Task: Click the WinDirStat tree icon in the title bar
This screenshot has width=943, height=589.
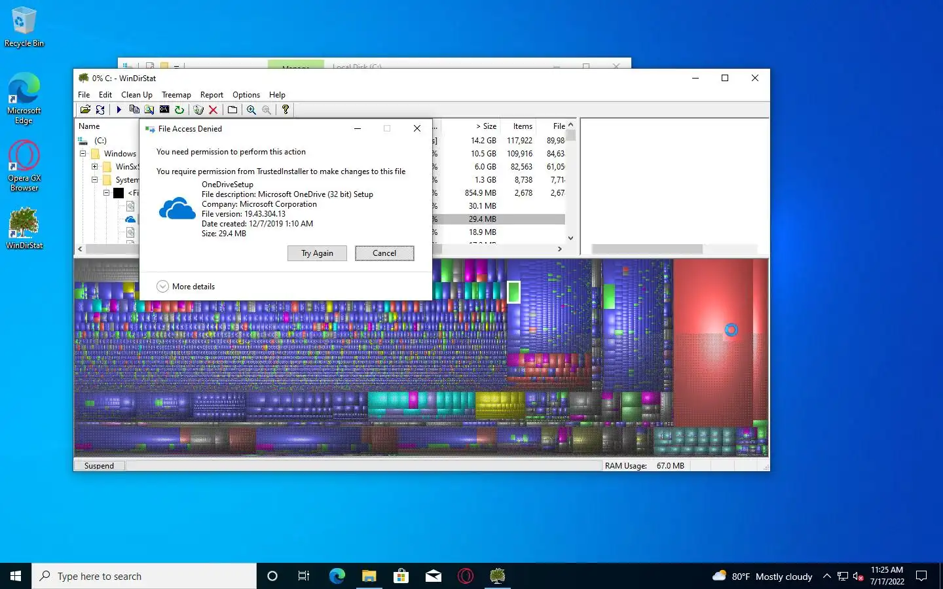Action: (83, 78)
